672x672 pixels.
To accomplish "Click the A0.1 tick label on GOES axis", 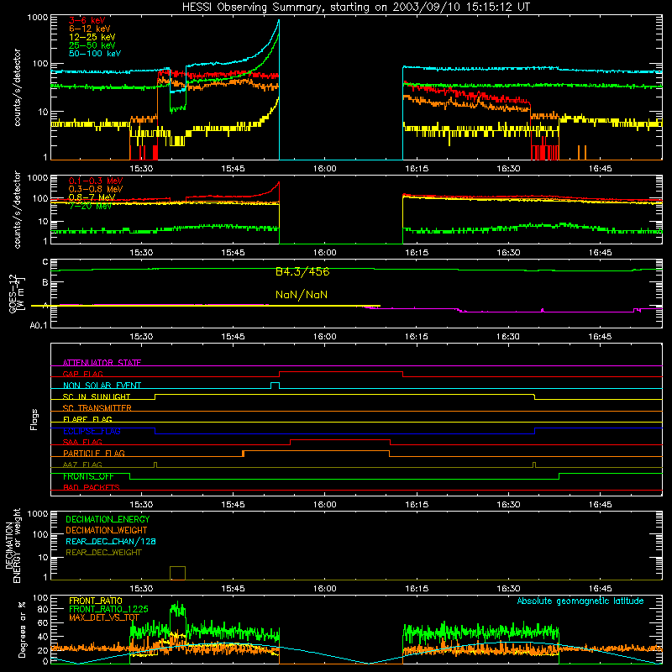I will point(38,326).
